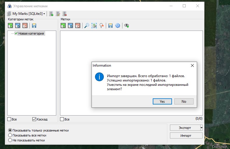Viewport: 230px width, 149px height.
Task: Choose Не показывать метки option
Action: coord(10,140)
